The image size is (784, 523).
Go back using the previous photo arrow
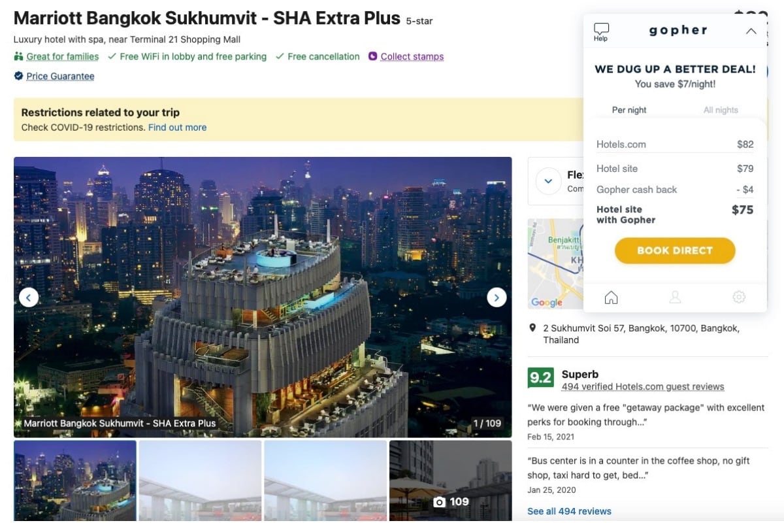pos(29,297)
